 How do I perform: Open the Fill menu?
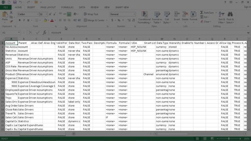[205, 17]
